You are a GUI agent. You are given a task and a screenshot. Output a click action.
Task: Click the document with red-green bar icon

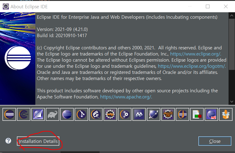tap(197, 114)
